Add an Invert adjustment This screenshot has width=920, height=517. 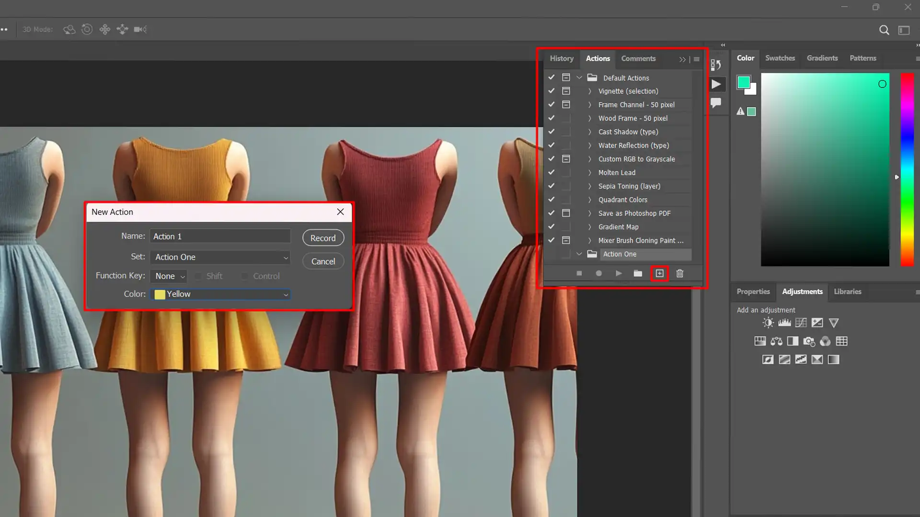click(x=768, y=360)
